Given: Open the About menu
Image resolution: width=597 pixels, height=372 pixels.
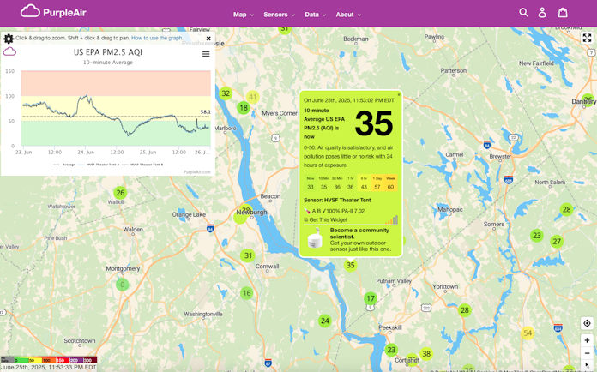Looking at the screenshot, I should 347,15.
